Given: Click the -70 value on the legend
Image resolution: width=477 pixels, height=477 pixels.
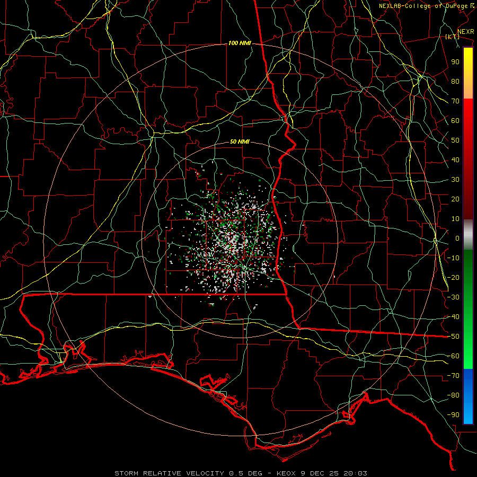Looking at the screenshot, I should [453, 376].
